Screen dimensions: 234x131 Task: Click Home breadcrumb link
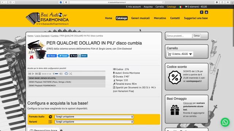pyautogui.click(x=30, y=36)
